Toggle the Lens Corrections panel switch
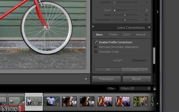 tap(93, 27)
